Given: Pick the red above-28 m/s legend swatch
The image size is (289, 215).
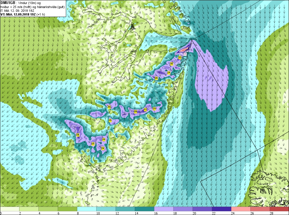Looking at the screenshot, I should [279, 209].
